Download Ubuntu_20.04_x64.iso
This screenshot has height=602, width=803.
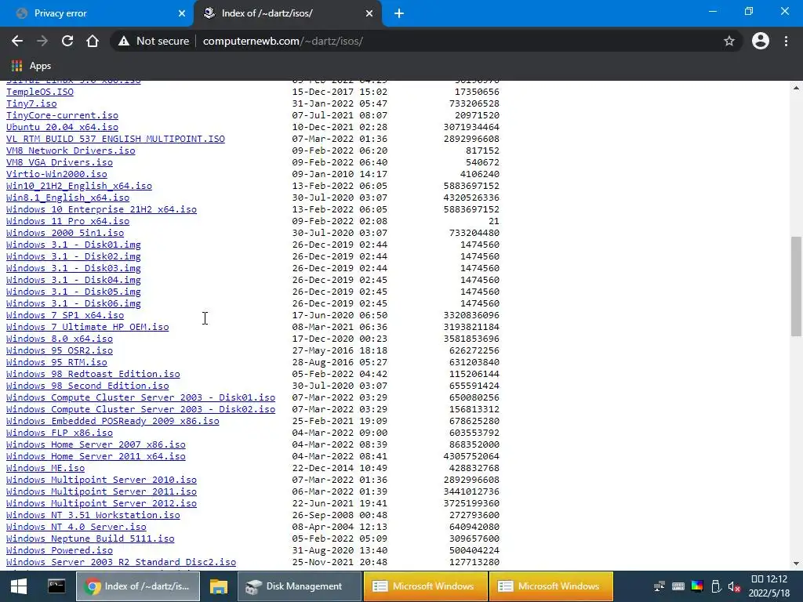pos(63,127)
